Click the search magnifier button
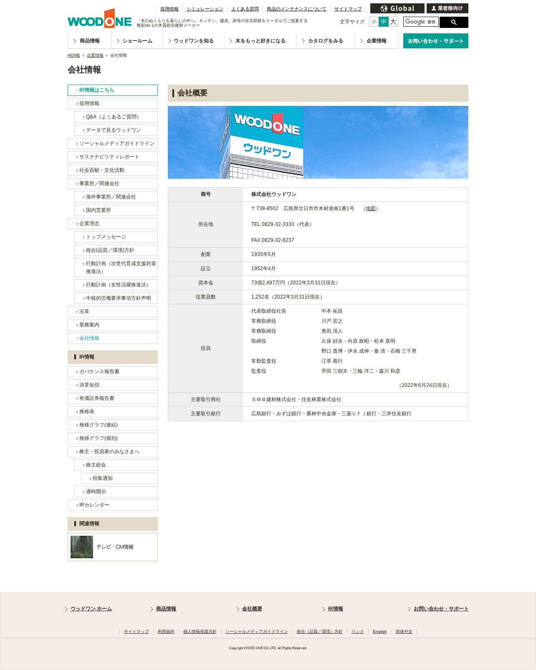This screenshot has height=670, width=536. click(454, 23)
